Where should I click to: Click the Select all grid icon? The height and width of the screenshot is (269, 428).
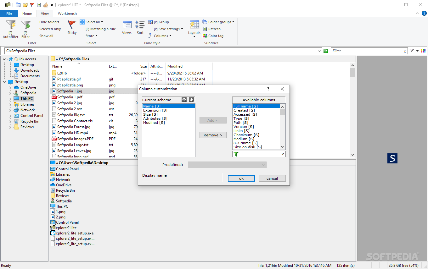82,22
